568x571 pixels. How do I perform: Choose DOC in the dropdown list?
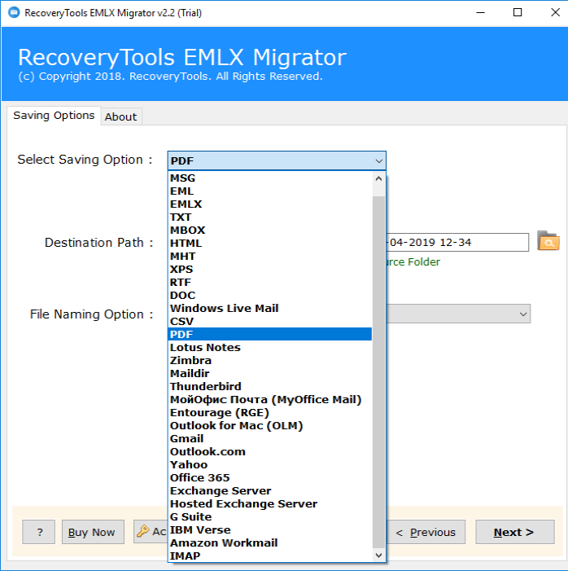point(269,296)
